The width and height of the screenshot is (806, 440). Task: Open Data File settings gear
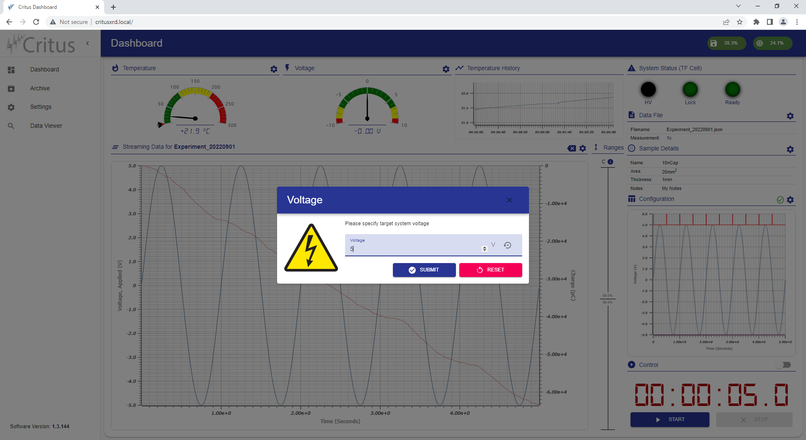790,116
